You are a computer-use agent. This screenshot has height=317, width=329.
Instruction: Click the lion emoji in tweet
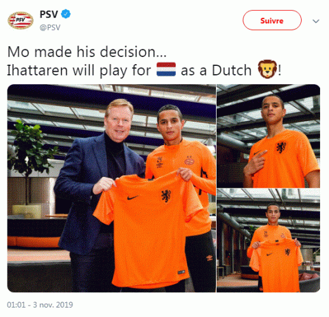[x=267, y=69]
